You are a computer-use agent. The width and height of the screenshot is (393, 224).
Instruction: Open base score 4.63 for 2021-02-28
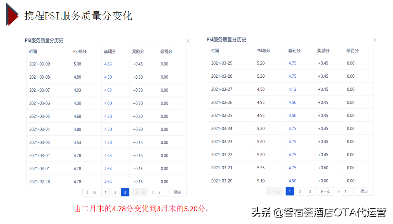pos(108,182)
